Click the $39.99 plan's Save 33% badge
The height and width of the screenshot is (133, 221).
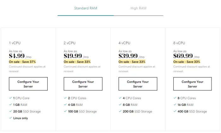pos(132,62)
